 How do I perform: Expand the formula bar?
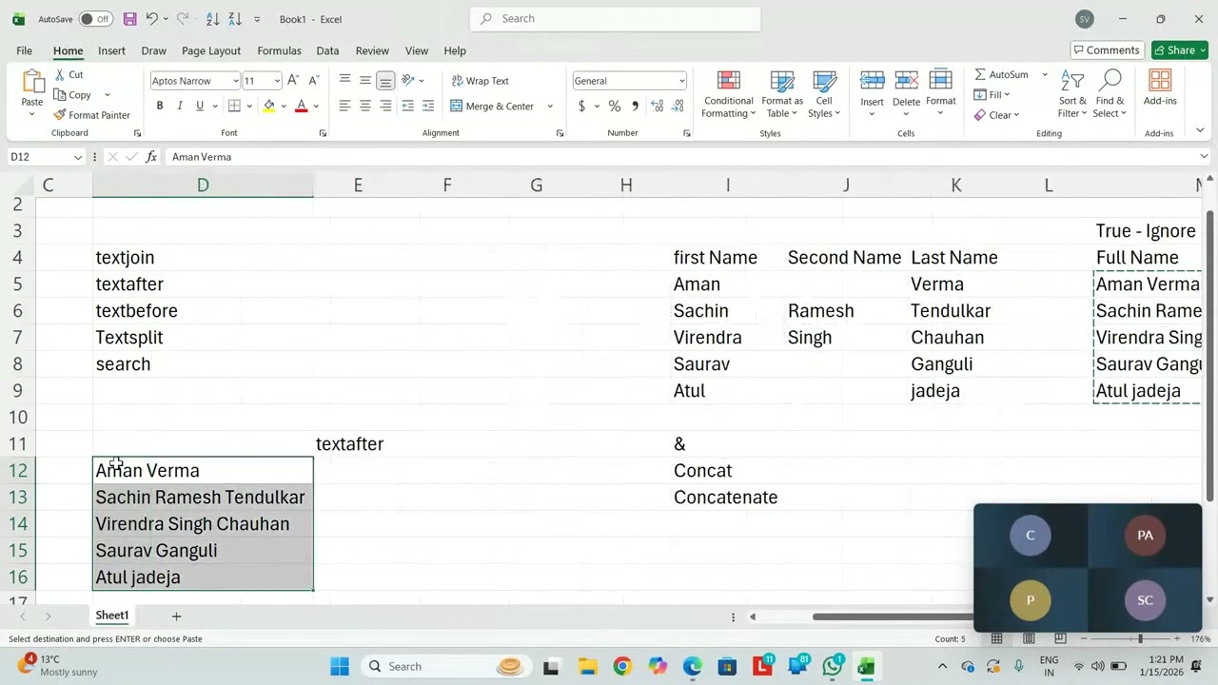click(x=1204, y=157)
